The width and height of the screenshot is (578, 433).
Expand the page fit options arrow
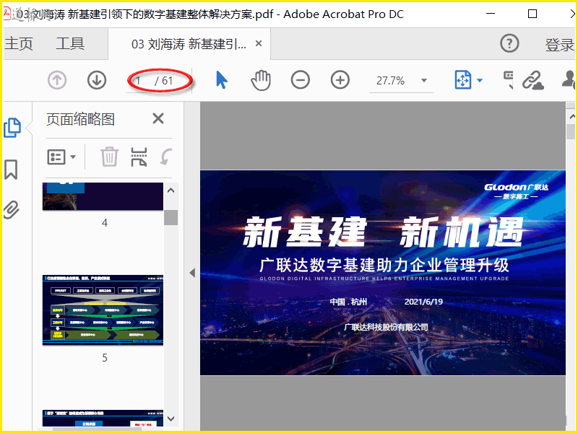(480, 80)
